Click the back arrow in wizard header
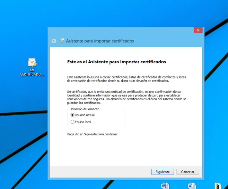228x189 pixels. click(54, 41)
